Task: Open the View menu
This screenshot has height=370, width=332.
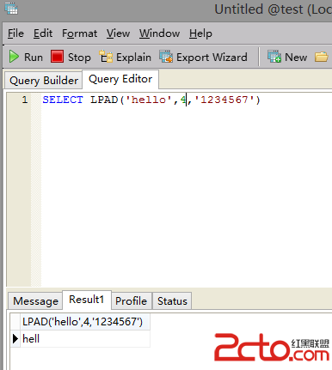Action: (x=118, y=33)
